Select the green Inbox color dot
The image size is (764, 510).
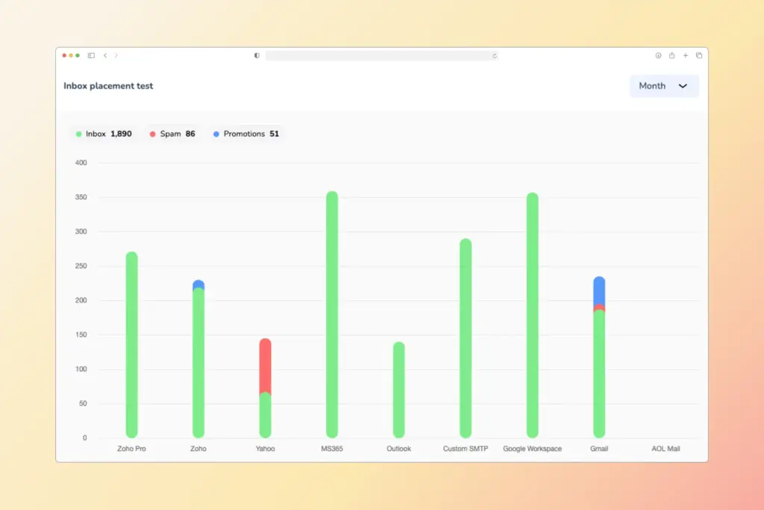click(80, 134)
